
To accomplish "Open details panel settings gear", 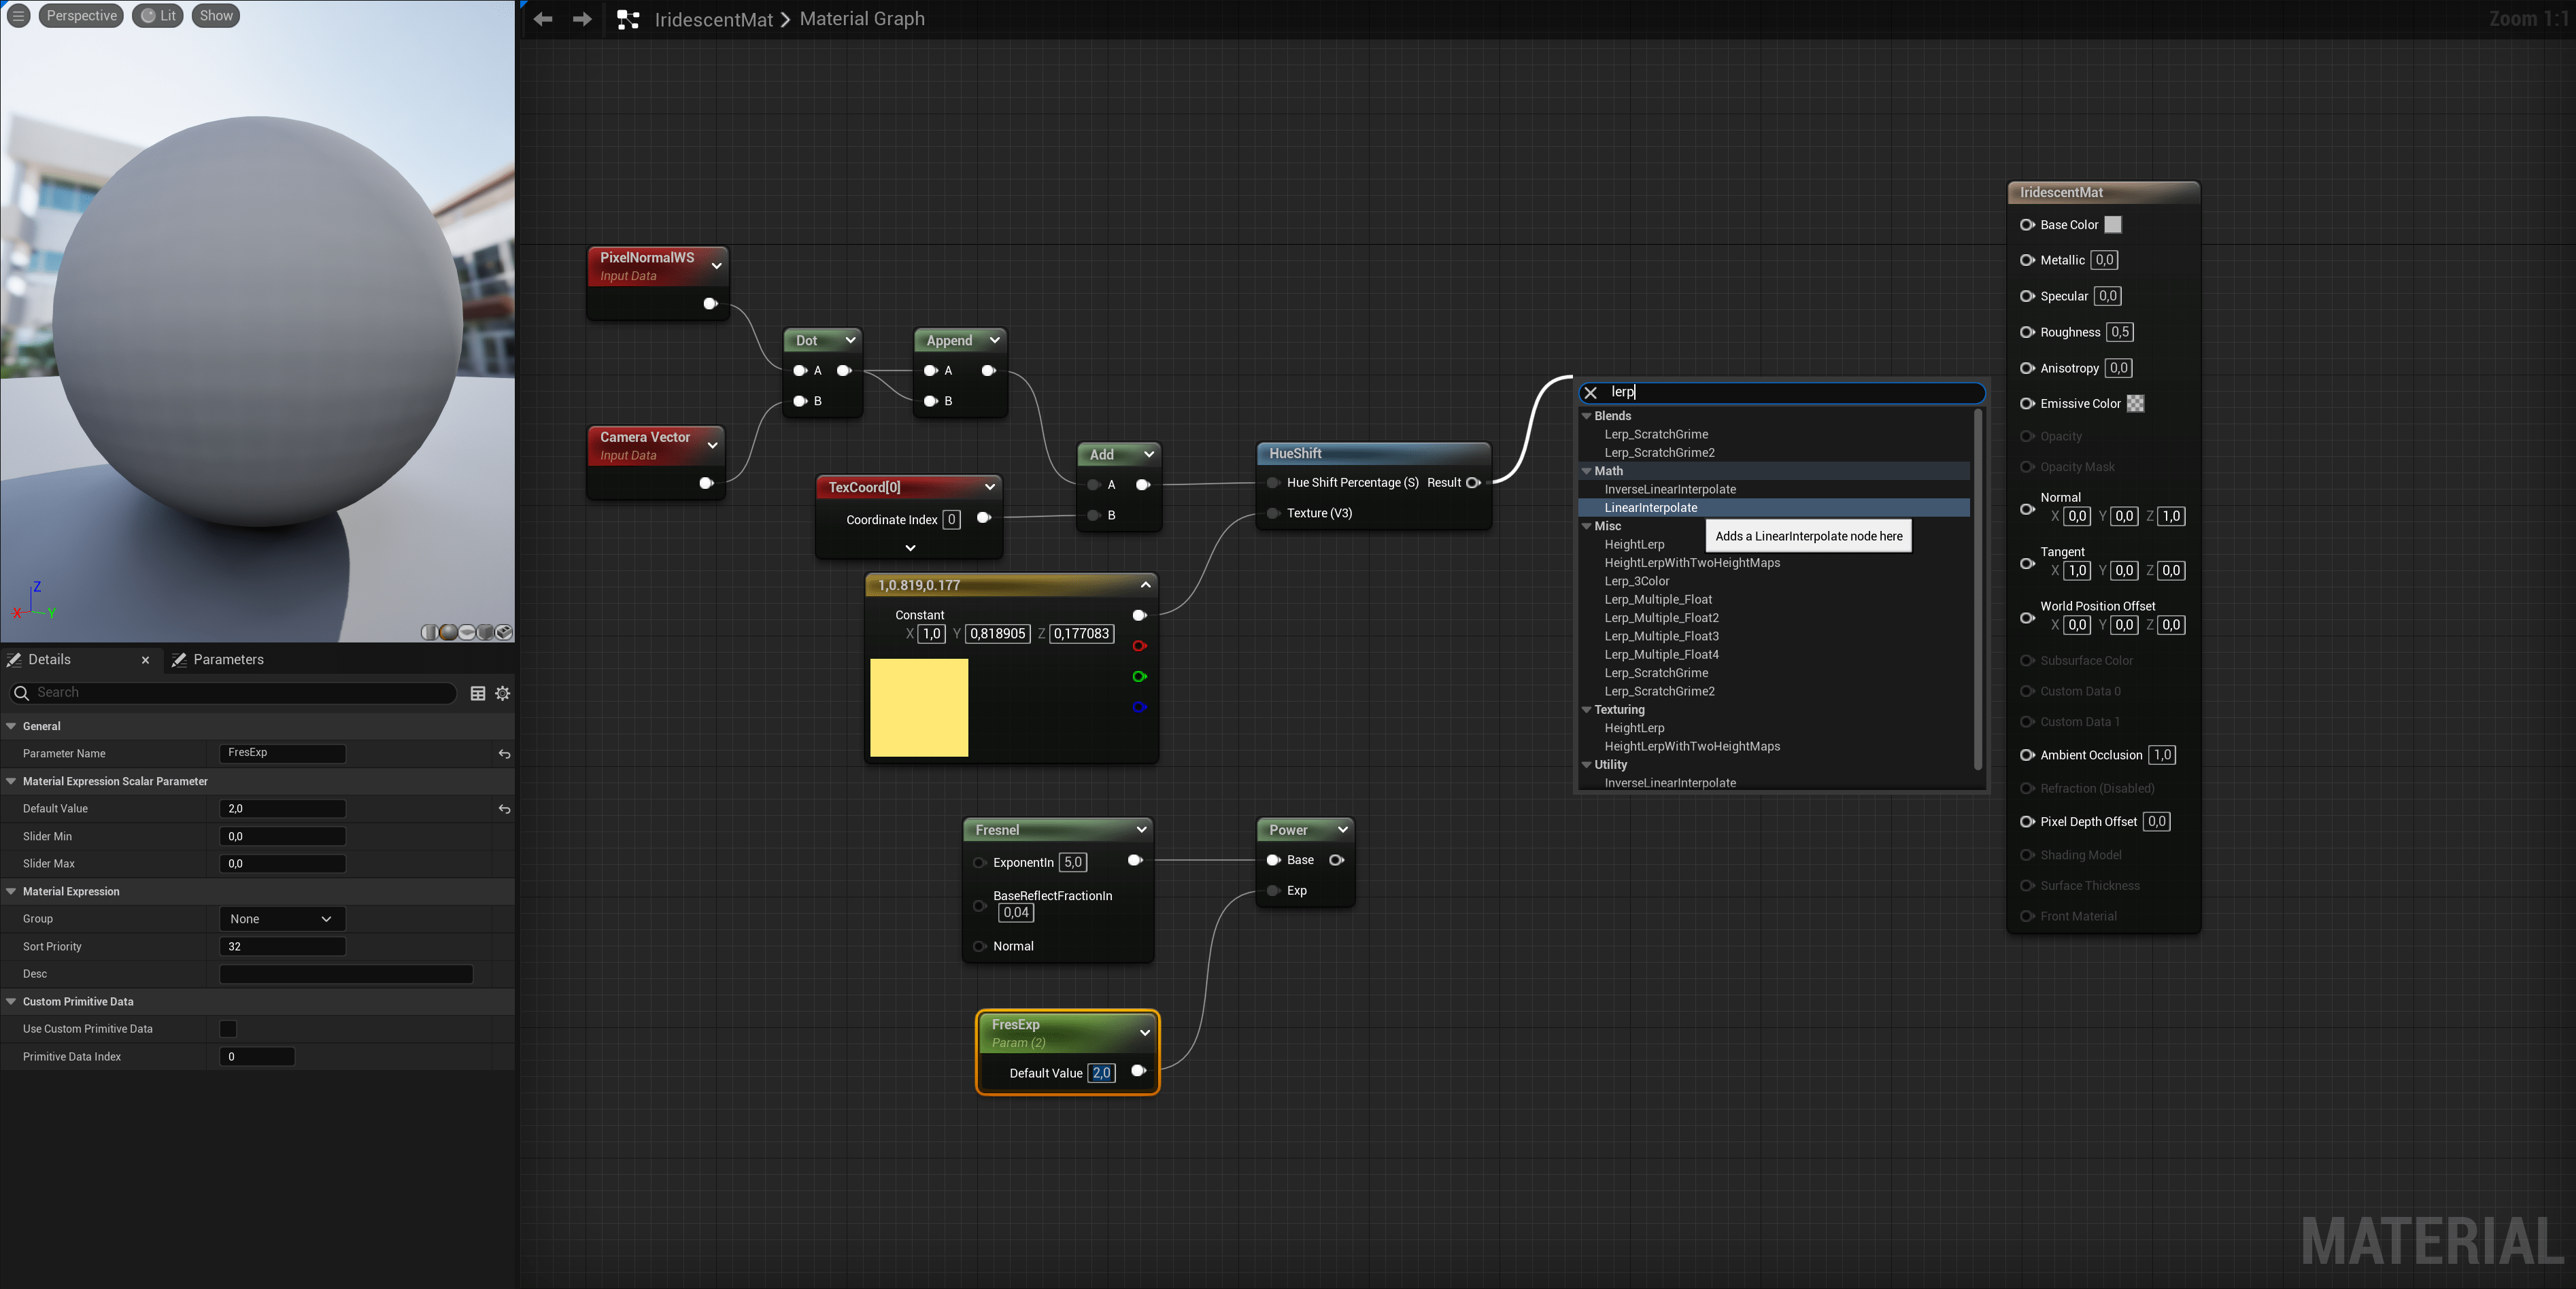I will (x=503, y=693).
